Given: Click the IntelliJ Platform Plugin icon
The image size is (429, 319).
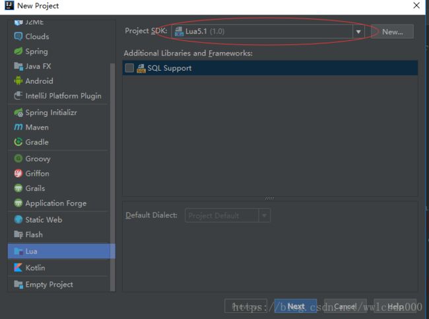Looking at the screenshot, I should pos(18,96).
